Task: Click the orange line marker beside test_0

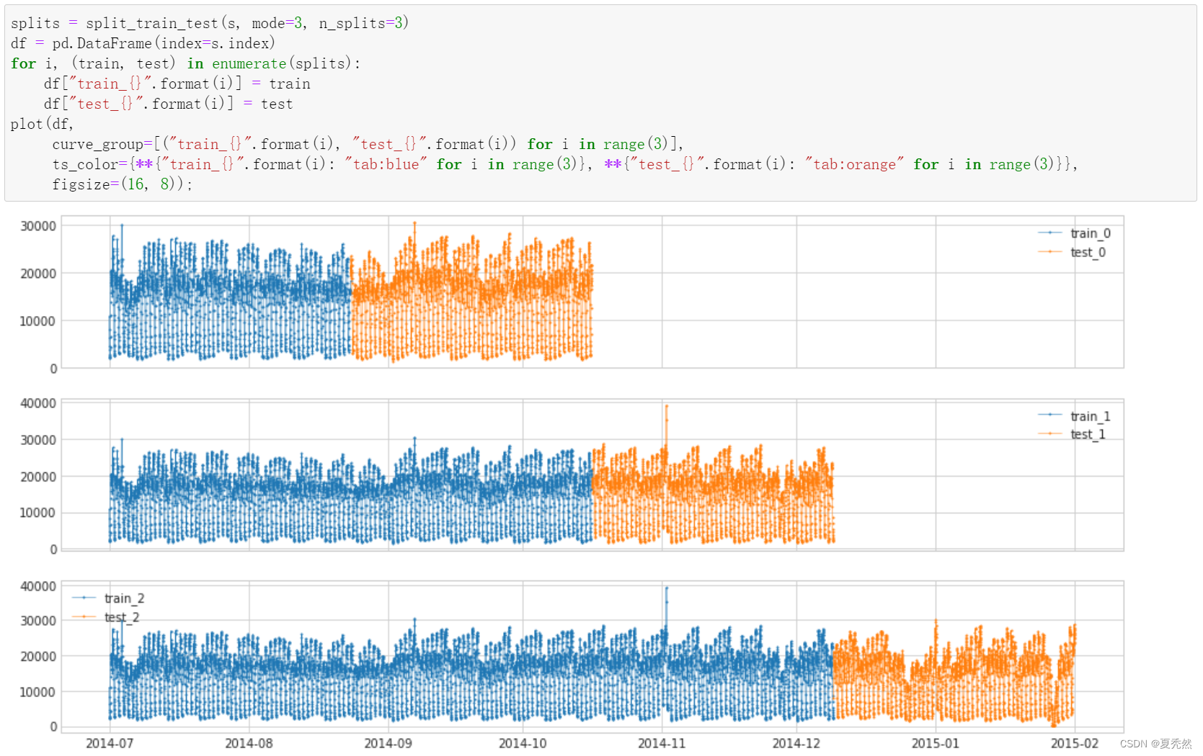Action: [1050, 251]
